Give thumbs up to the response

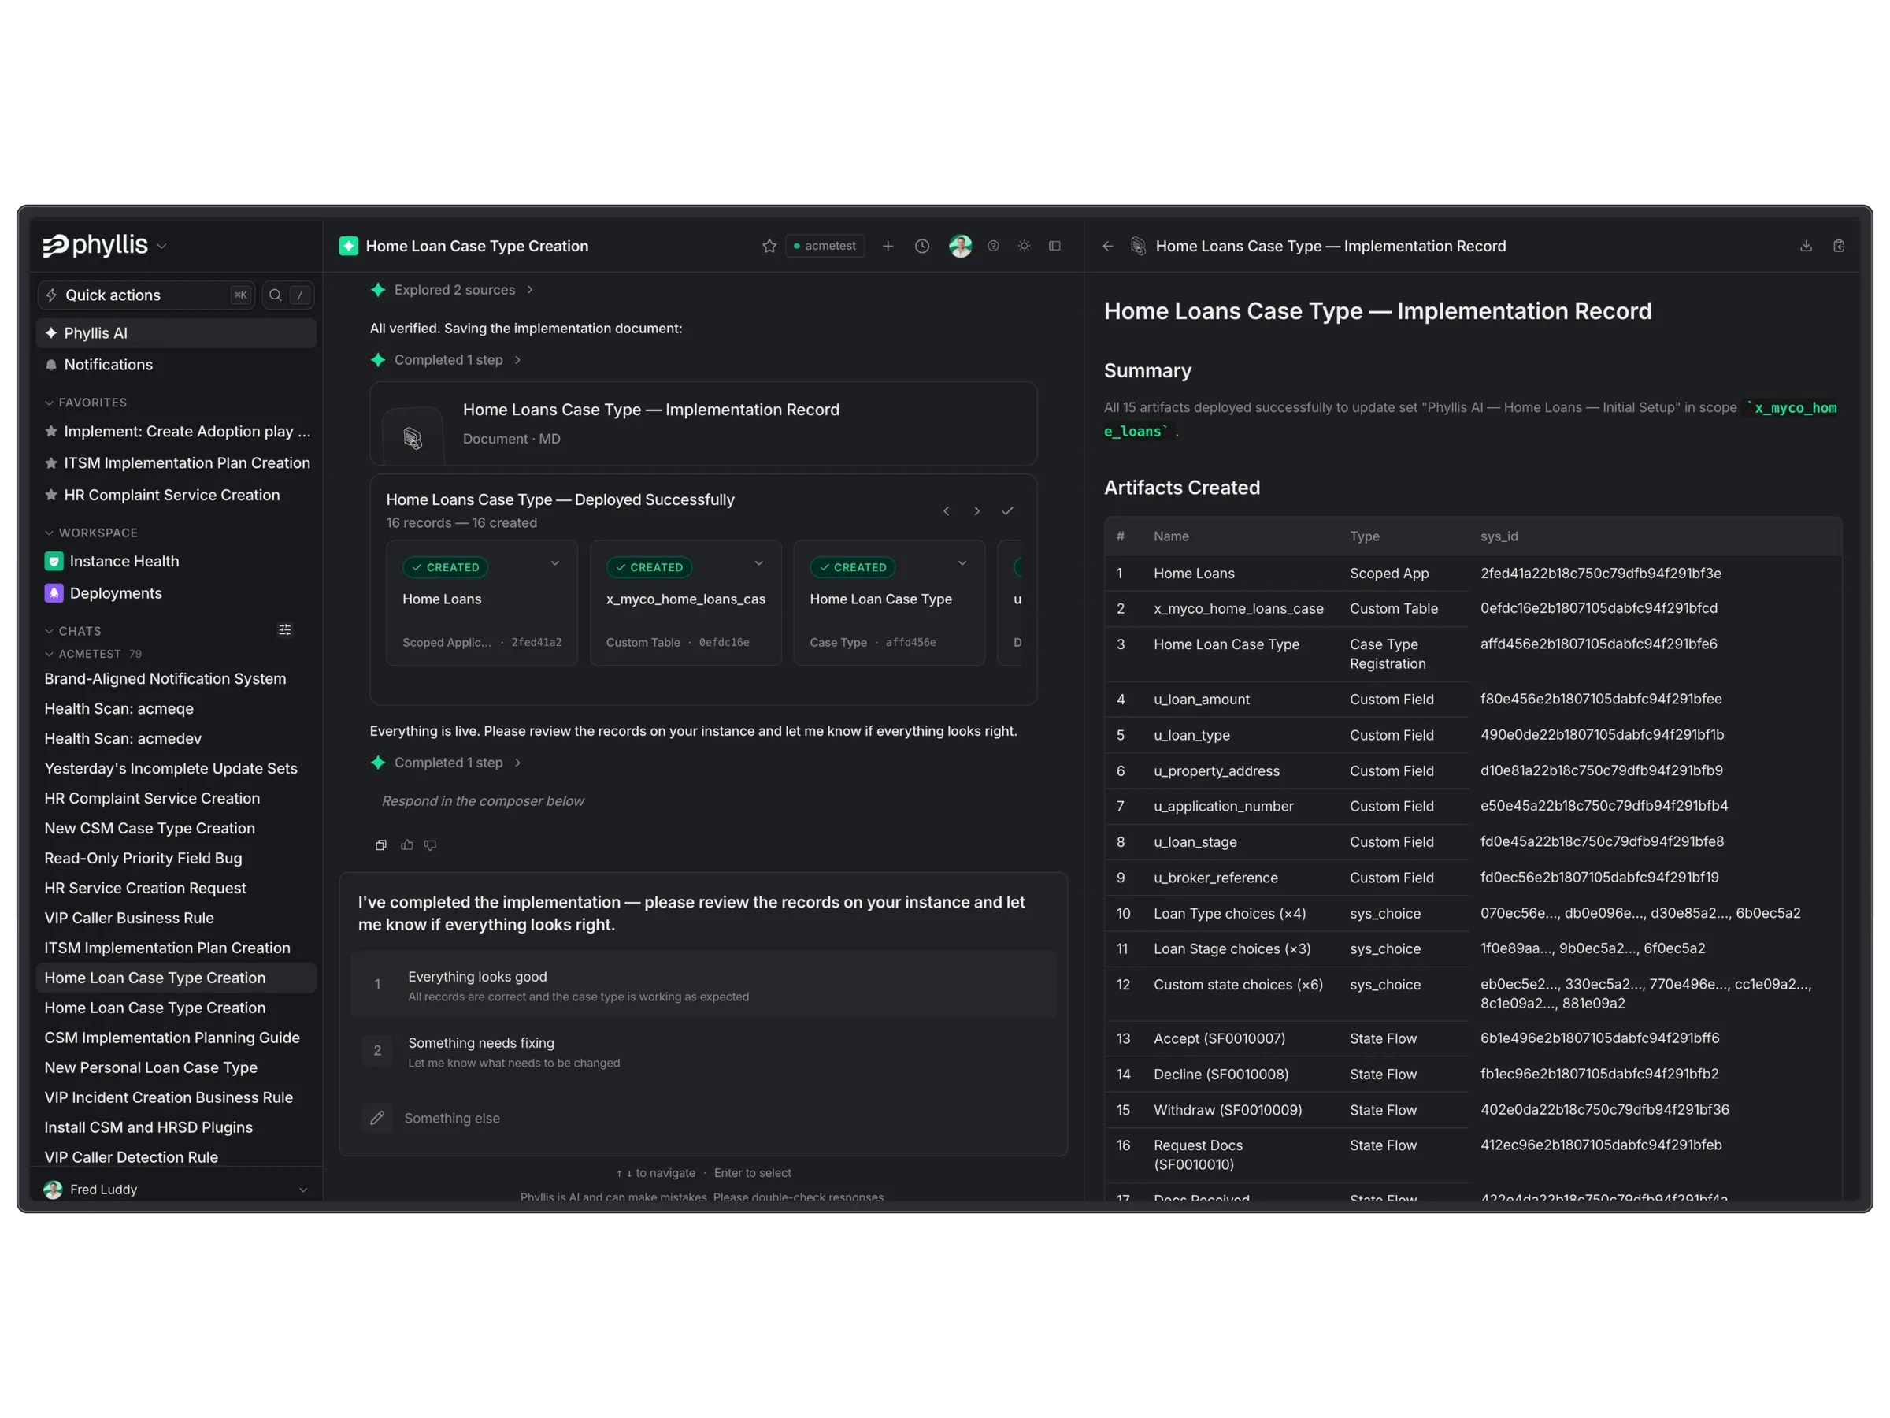point(406,844)
